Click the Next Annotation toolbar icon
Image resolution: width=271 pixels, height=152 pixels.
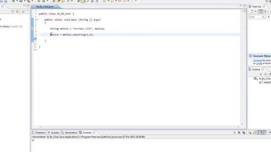(105, 1)
